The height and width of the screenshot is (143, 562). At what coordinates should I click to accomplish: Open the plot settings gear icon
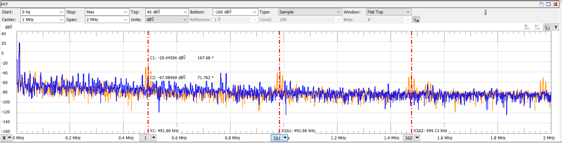point(547,27)
